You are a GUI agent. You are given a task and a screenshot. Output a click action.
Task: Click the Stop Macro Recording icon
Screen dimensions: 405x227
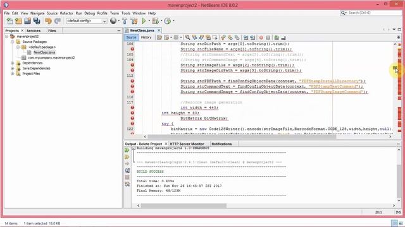[268, 38]
